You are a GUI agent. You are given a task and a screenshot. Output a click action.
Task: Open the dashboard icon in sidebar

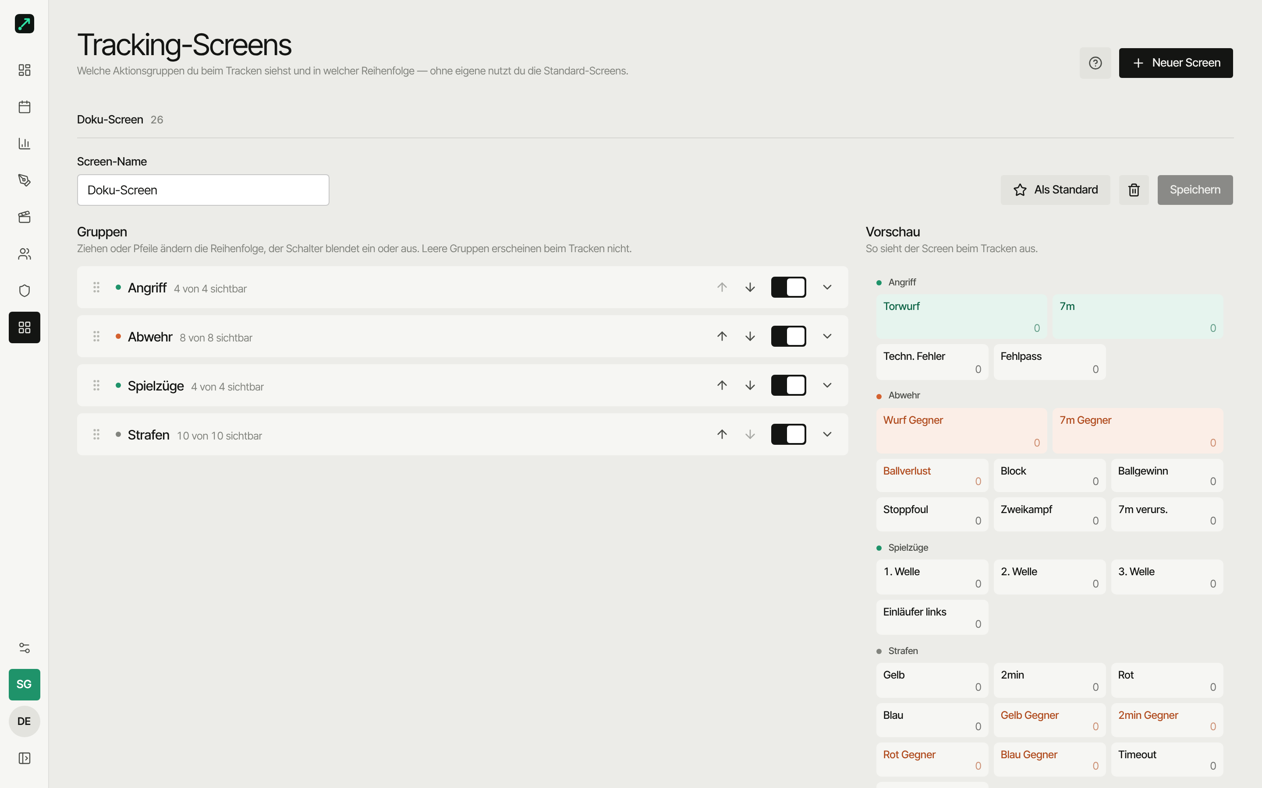pyautogui.click(x=24, y=70)
